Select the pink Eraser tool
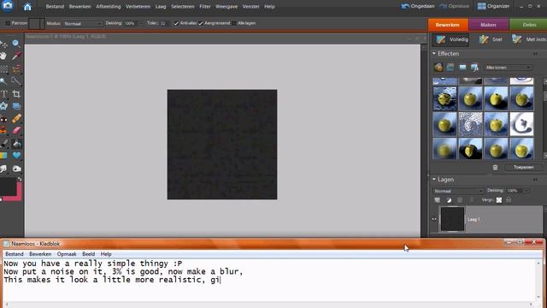 click(x=16, y=131)
